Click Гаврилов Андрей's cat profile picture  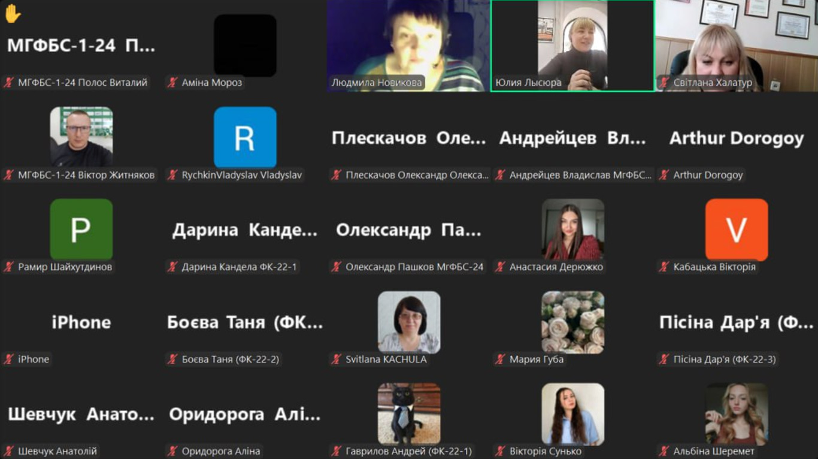point(409,413)
